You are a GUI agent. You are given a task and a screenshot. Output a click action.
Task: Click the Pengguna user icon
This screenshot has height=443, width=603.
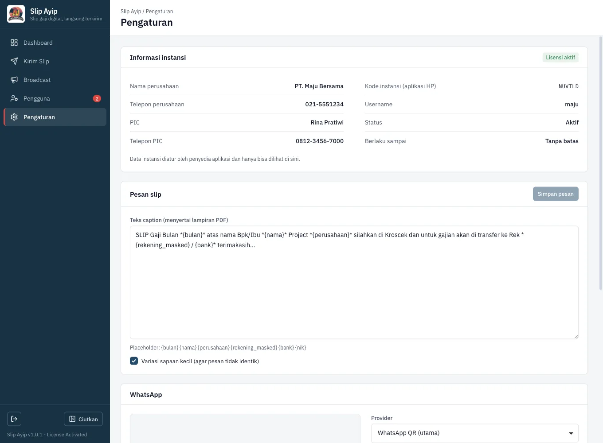point(14,98)
